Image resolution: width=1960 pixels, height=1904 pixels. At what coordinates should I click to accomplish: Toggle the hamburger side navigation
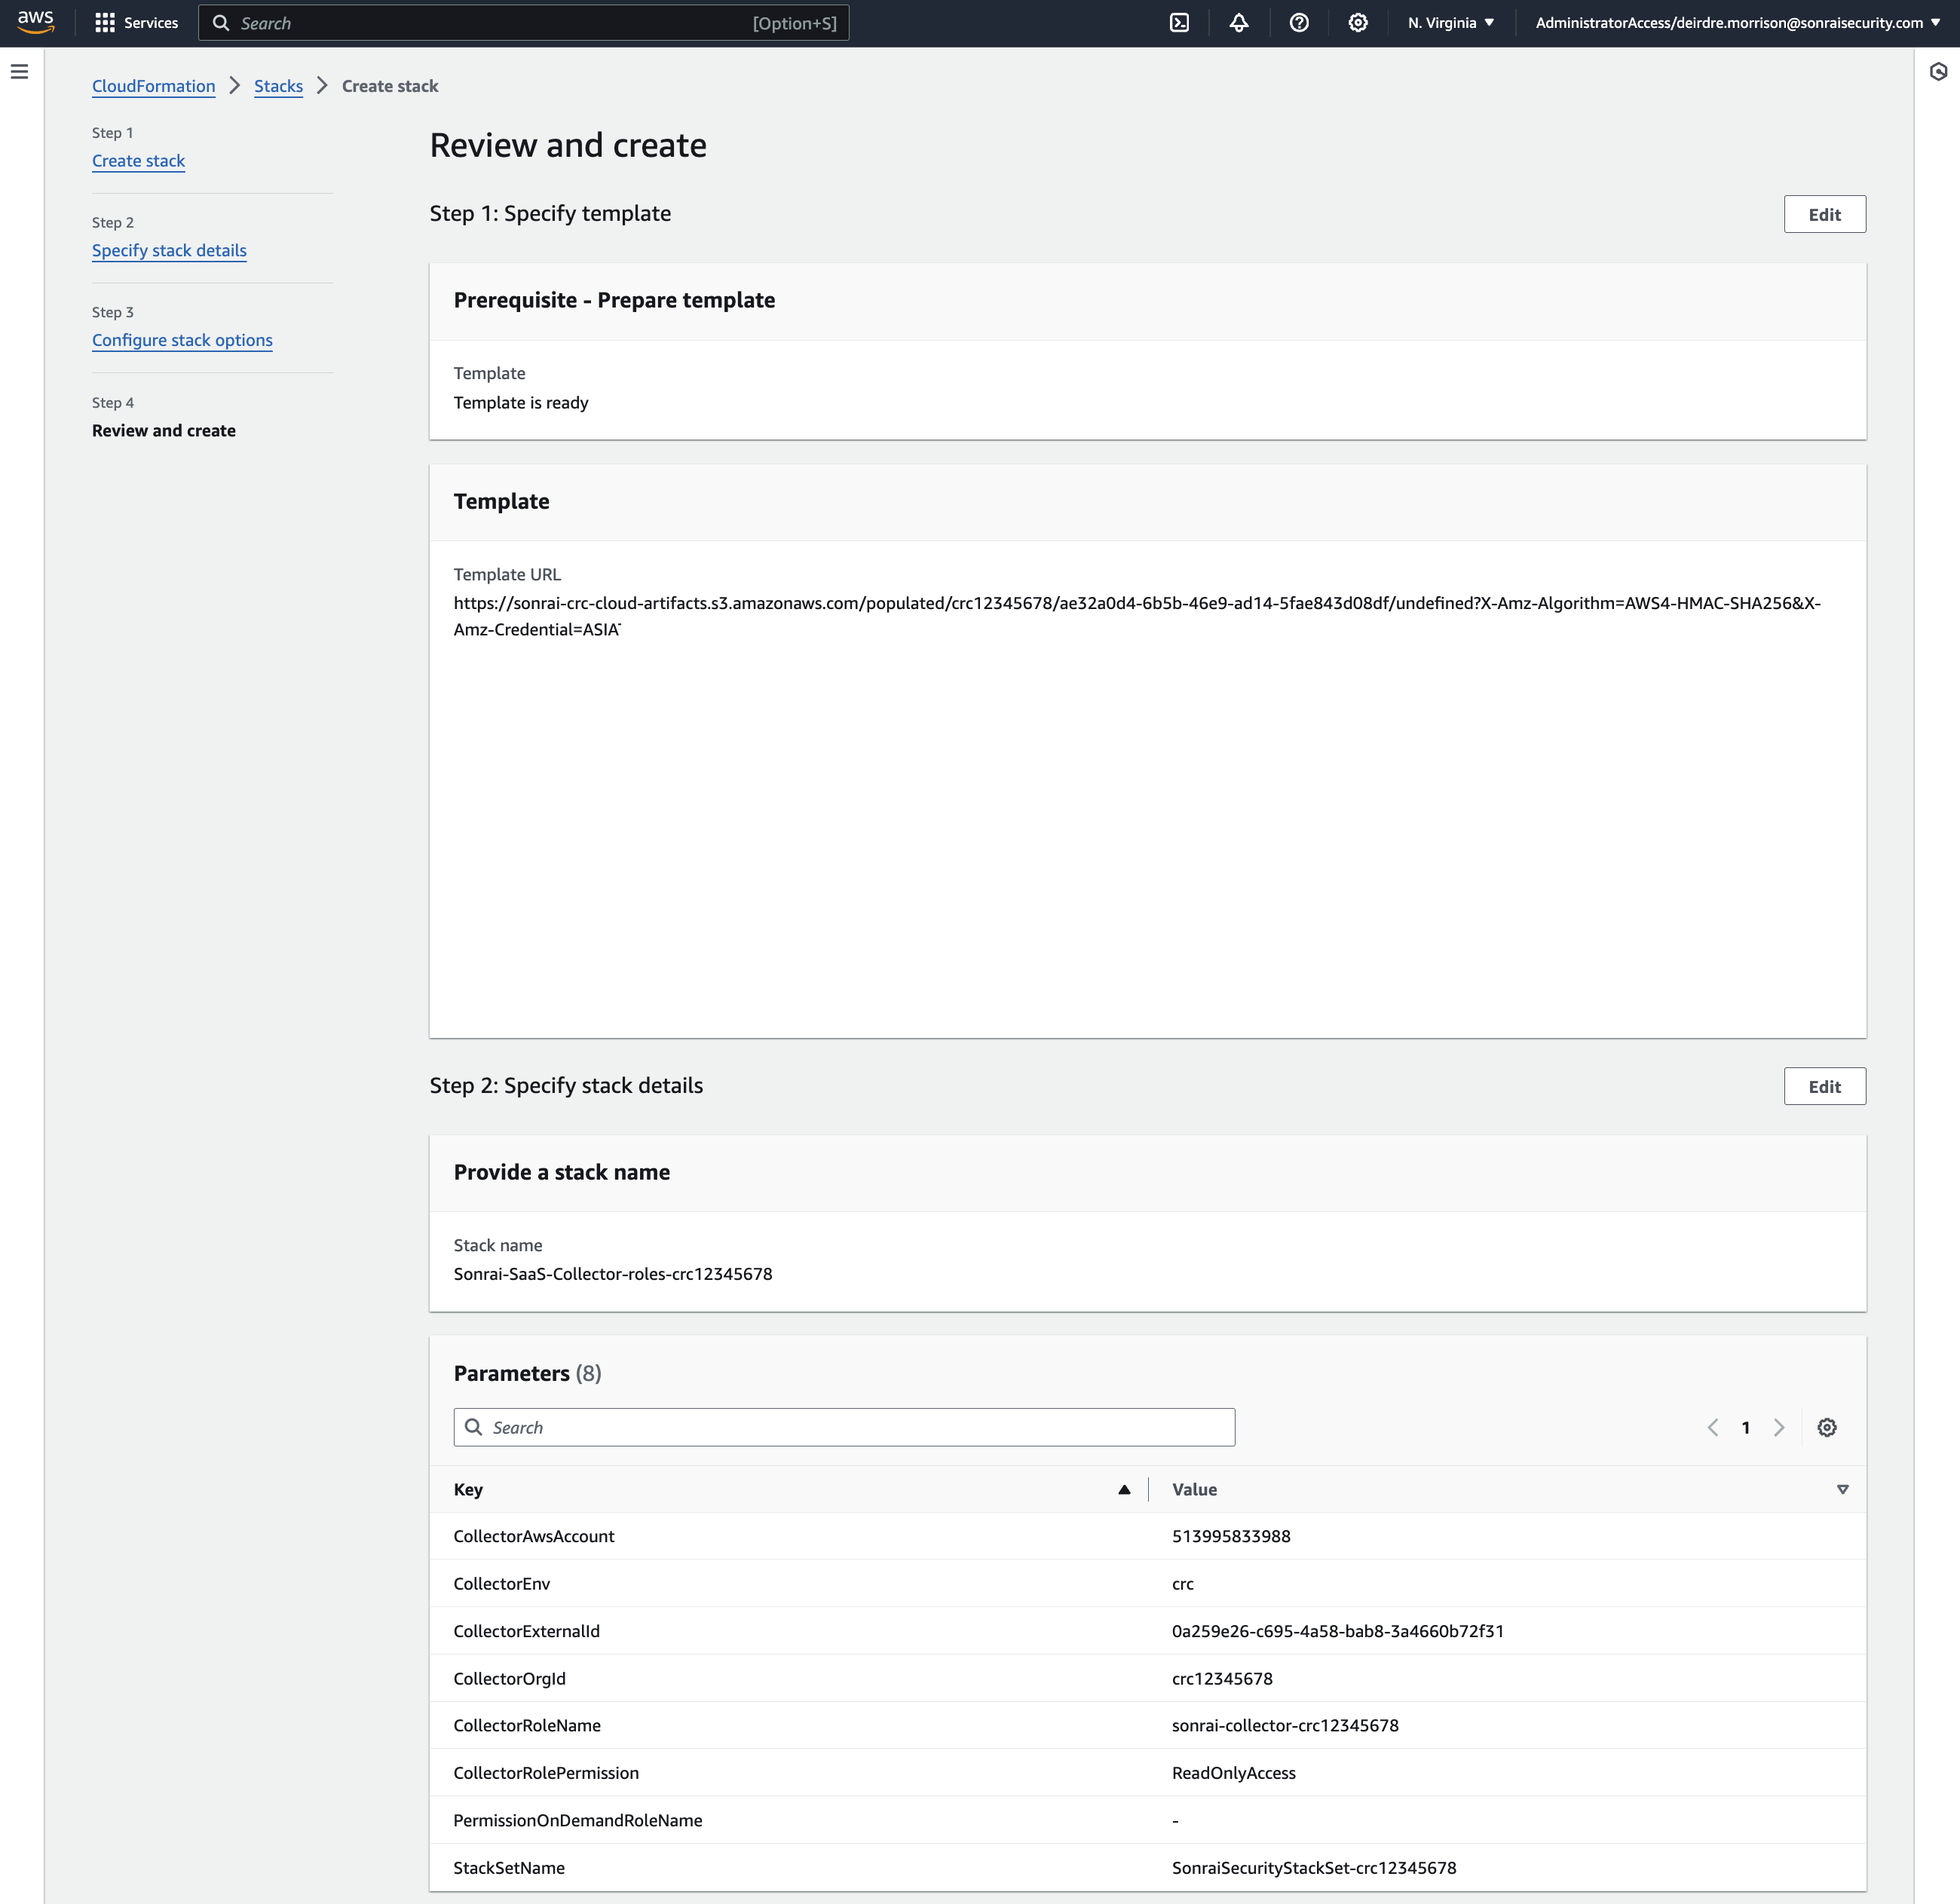tap(19, 72)
